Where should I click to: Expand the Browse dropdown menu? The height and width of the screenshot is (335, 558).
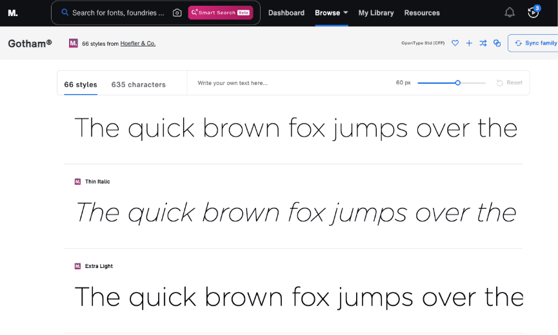[332, 13]
